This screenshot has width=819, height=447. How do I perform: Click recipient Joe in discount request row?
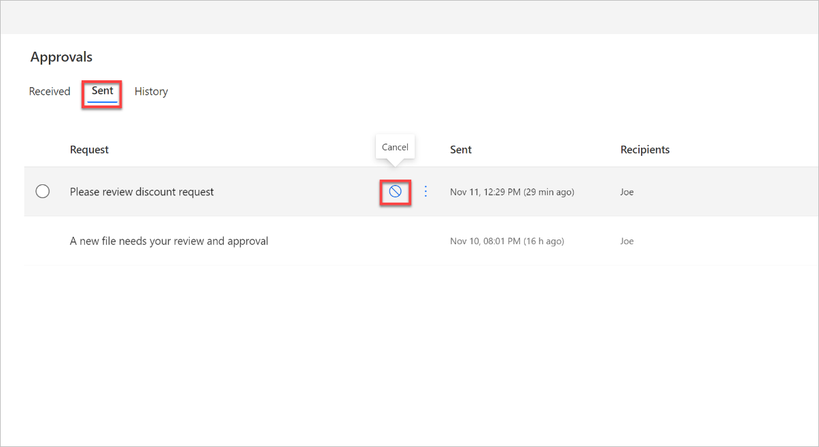[x=627, y=193]
